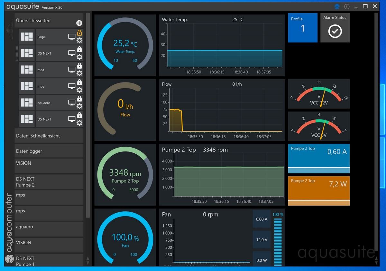Click the aquacomputer logo at sidebar bottom

tap(9, 259)
